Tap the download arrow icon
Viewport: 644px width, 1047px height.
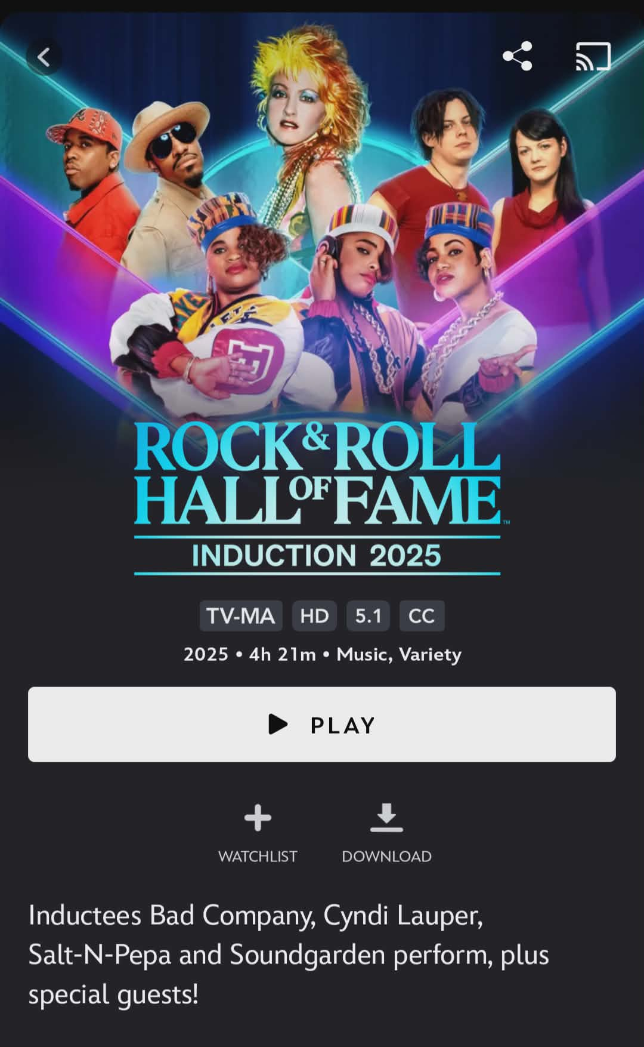tap(386, 817)
